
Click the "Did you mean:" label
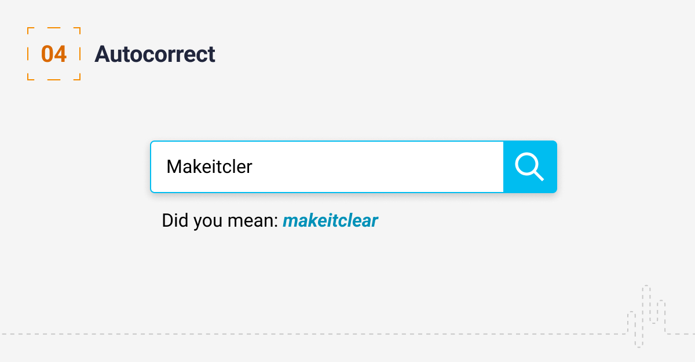click(x=220, y=221)
